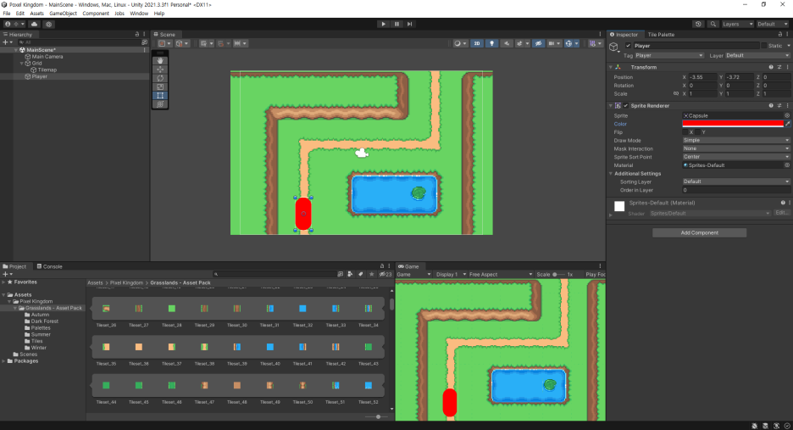
Task: Click the global search magnifier icon
Action: (713, 24)
